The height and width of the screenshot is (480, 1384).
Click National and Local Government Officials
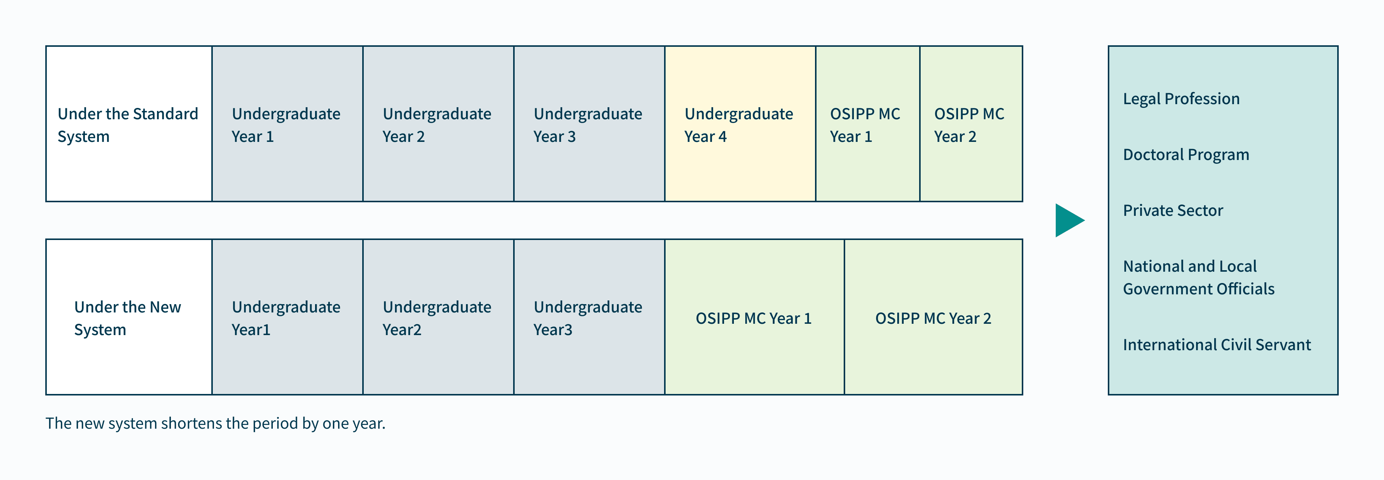click(1199, 277)
